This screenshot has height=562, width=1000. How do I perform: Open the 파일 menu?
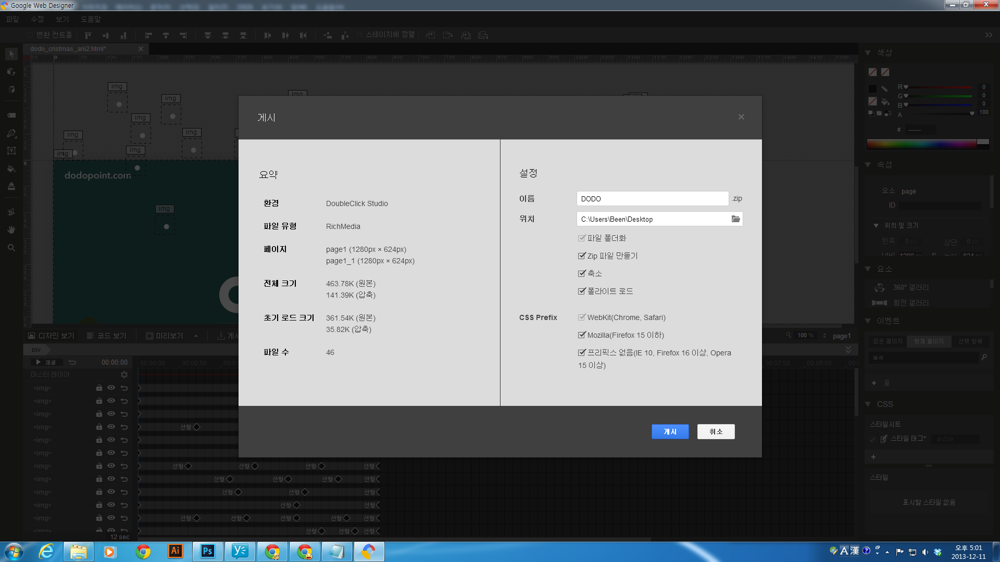click(x=12, y=19)
